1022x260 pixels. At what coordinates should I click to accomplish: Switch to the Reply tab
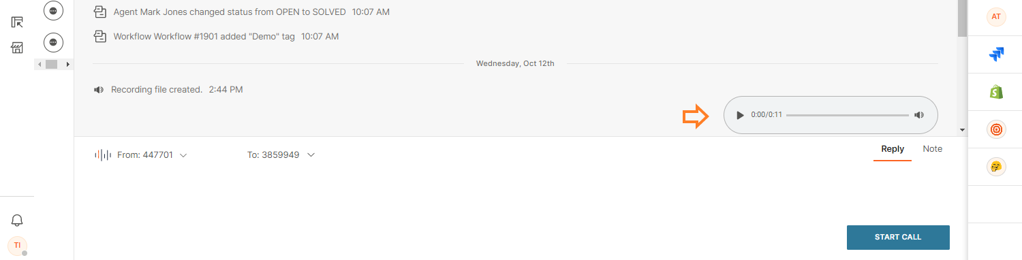893,149
